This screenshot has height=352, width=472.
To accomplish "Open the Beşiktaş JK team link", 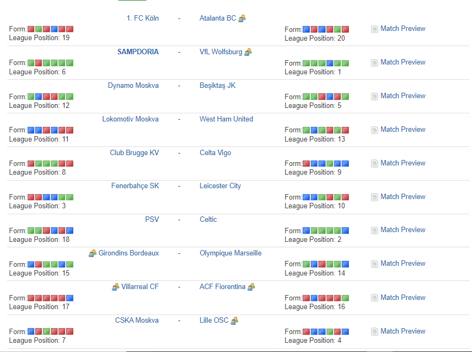I will (218, 85).
